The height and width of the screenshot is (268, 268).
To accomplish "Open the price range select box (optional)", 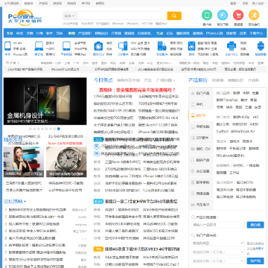I will pyautogui.click(x=218, y=261).
